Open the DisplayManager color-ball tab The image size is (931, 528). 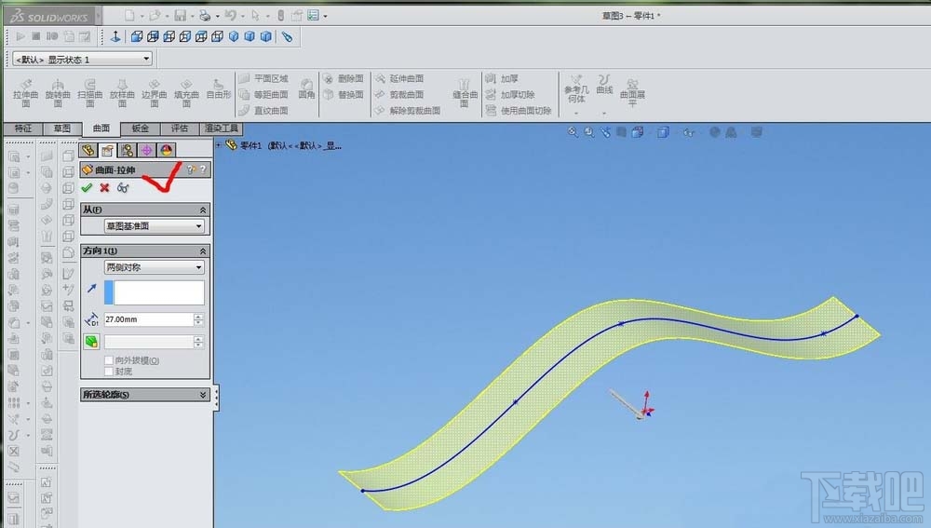click(167, 150)
